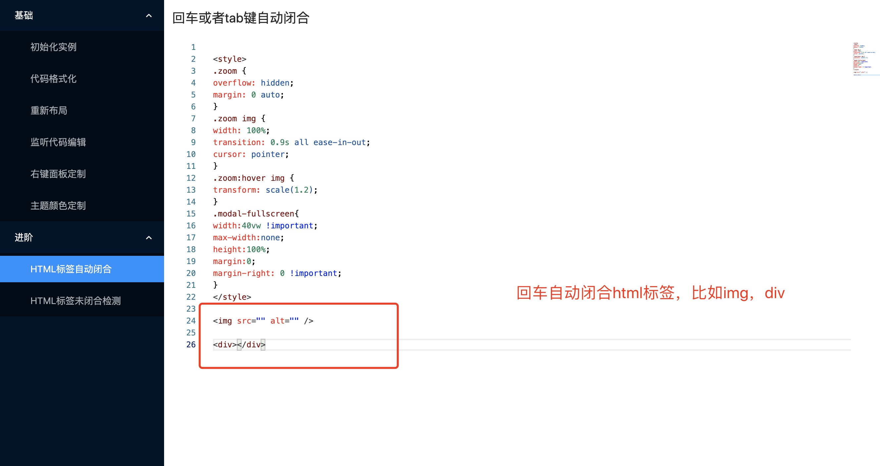Select 主题颜色定制 sidebar entry
The height and width of the screenshot is (466, 880).
(x=58, y=206)
